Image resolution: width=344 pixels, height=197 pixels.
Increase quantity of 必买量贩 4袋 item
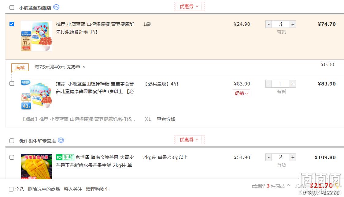tap(293, 84)
